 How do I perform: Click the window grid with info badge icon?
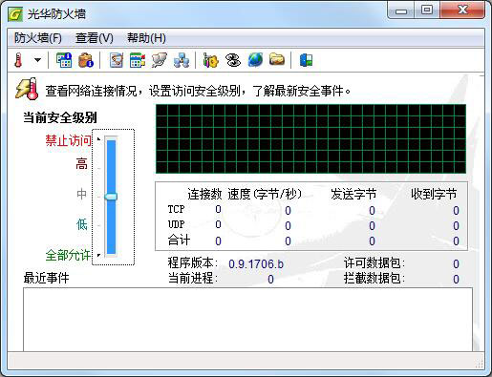pos(64,60)
